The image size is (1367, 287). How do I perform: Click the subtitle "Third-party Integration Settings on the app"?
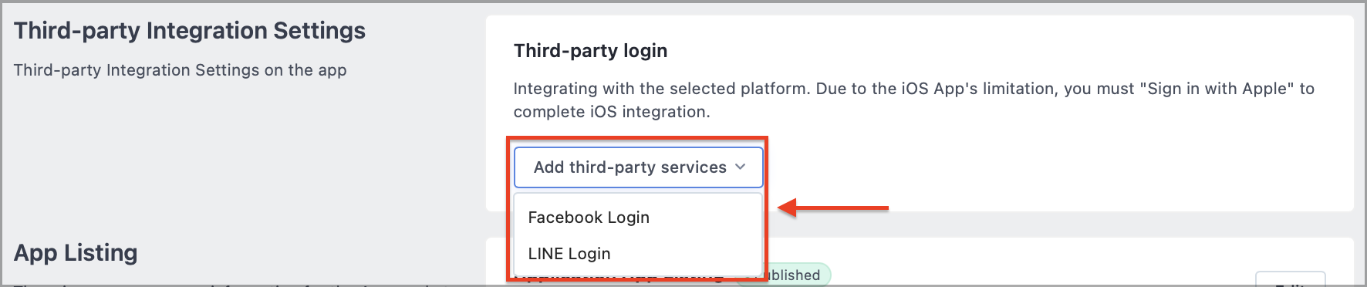pos(181,70)
